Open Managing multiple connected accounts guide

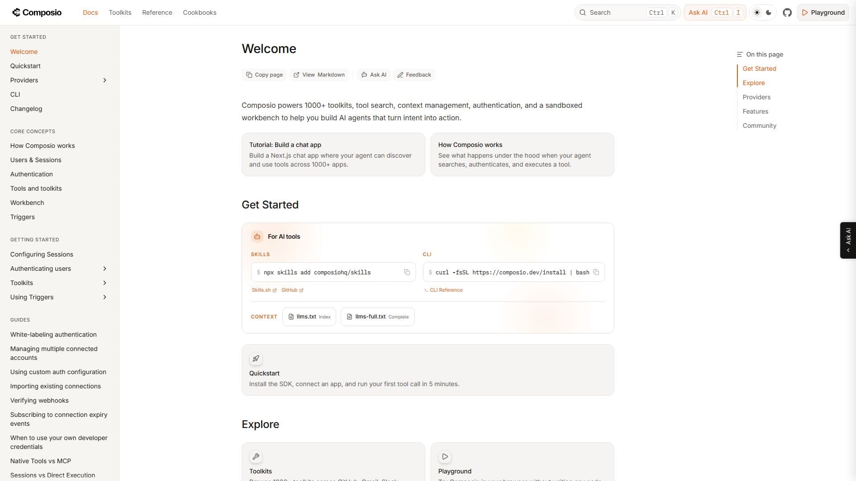coord(54,353)
